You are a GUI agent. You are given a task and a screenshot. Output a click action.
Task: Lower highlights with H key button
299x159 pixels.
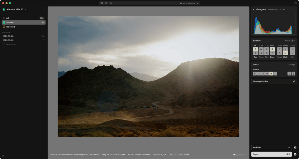(x=285, y=53)
